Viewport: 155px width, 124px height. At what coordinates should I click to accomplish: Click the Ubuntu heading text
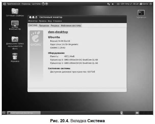point(54,37)
